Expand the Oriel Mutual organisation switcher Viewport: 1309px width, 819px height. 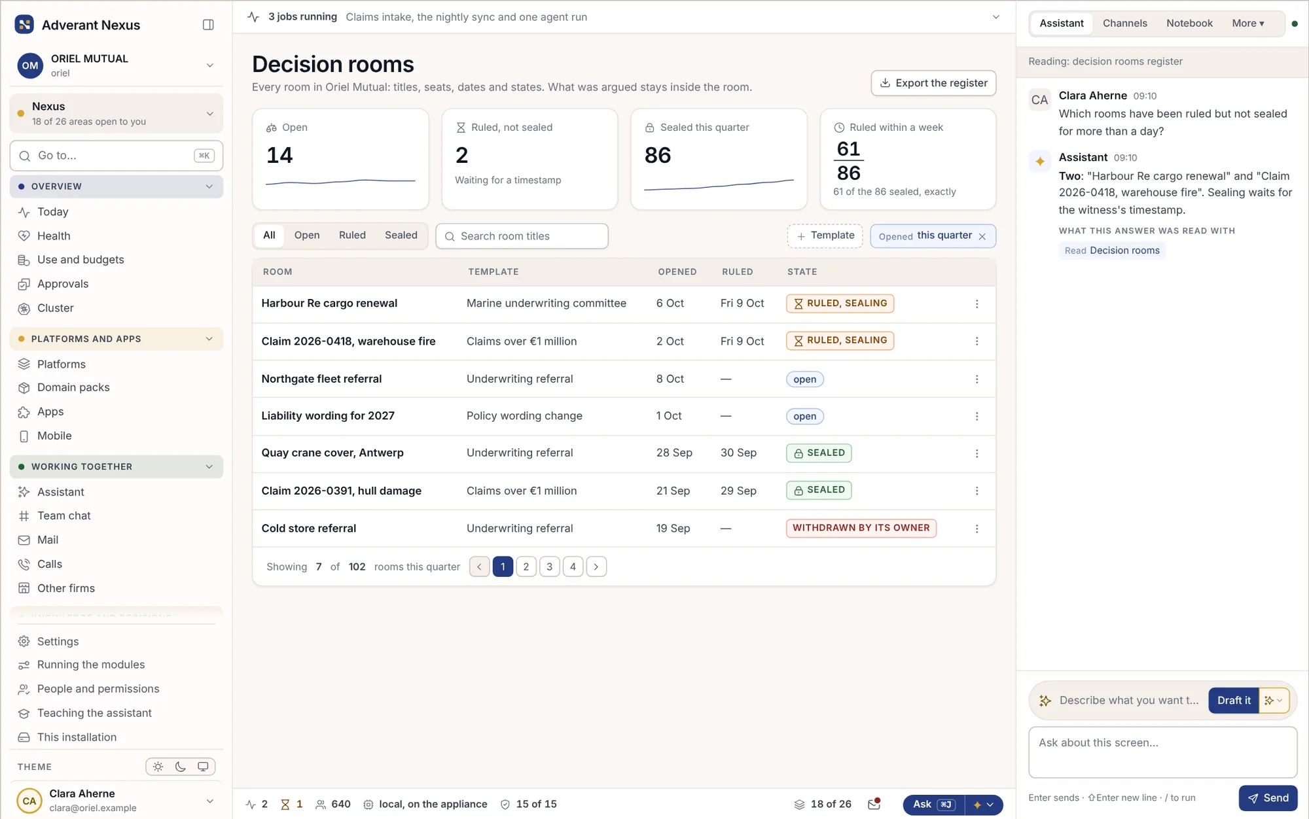click(x=117, y=65)
